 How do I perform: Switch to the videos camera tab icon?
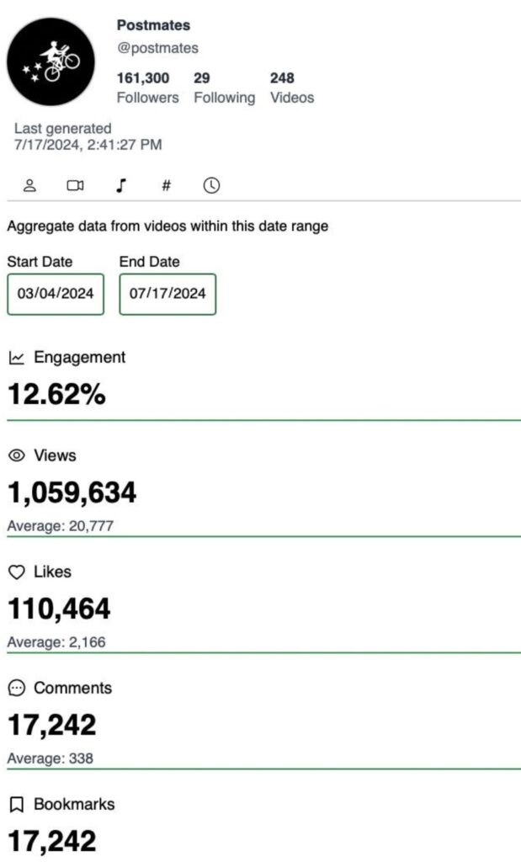(x=75, y=185)
